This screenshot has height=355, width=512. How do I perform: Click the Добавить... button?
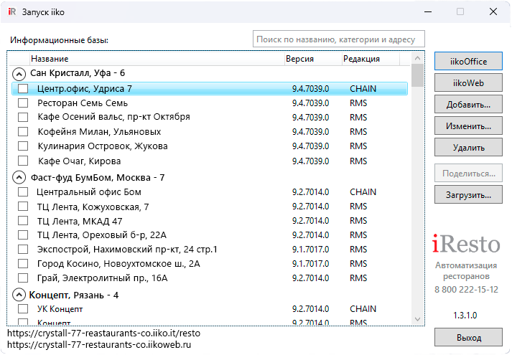point(468,104)
